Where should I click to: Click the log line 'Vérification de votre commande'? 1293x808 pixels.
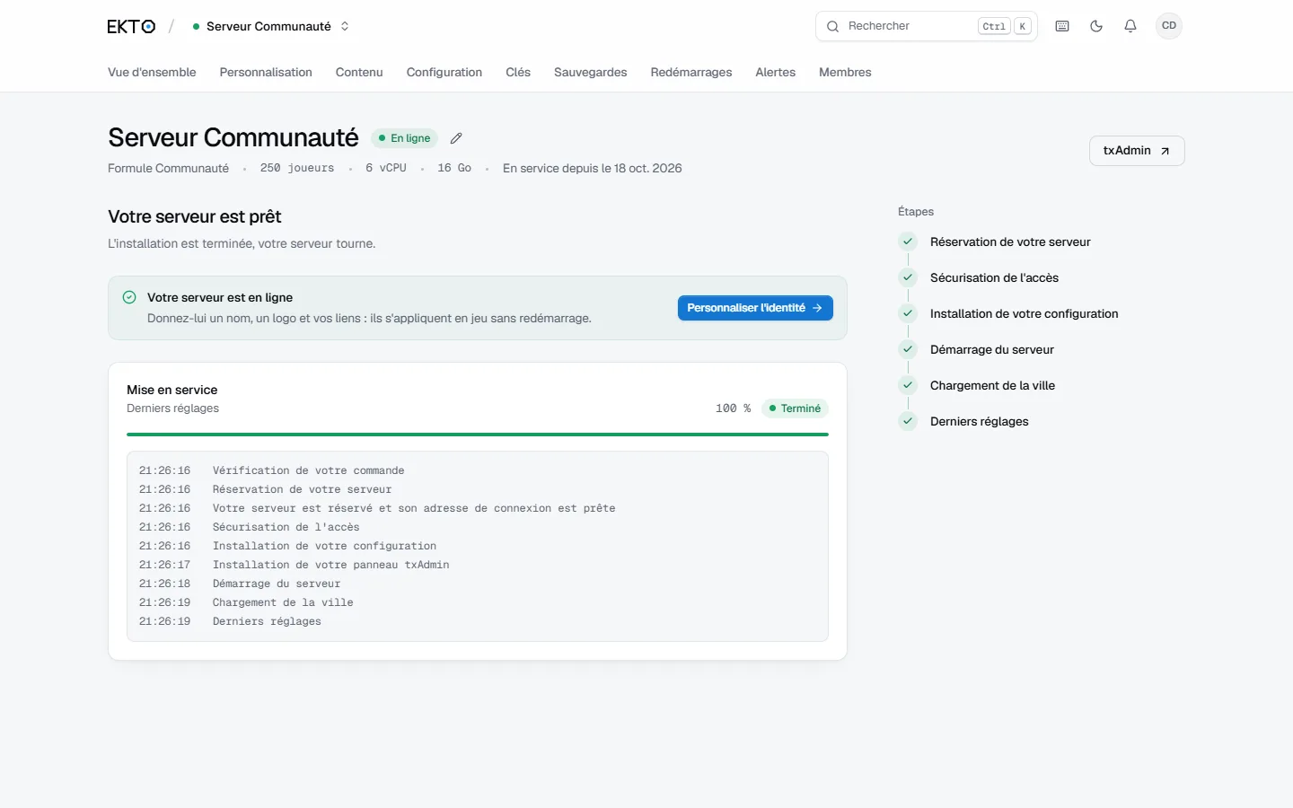pyautogui.click(x=308, y=470)
